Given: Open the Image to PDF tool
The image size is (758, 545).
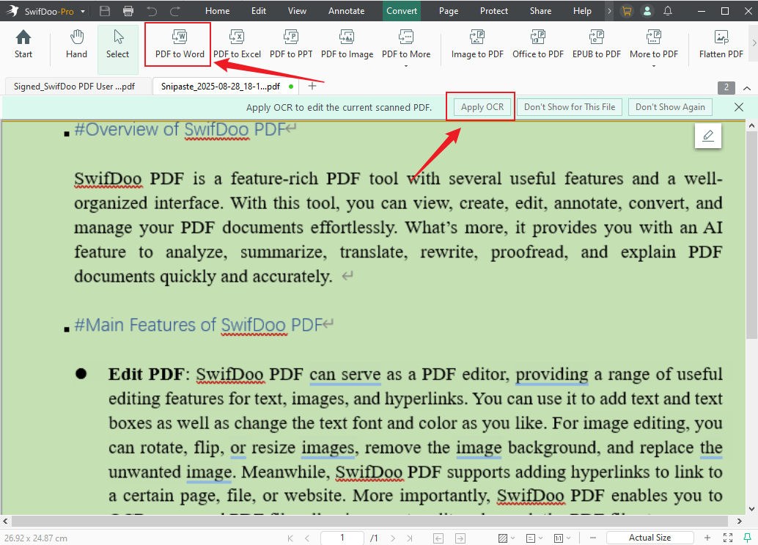Looking at the screenshot, I should [477, 44].
